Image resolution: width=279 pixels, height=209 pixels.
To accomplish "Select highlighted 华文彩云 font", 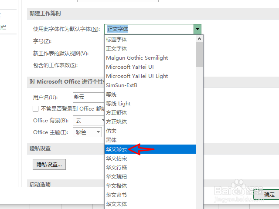I will (150, 149).
